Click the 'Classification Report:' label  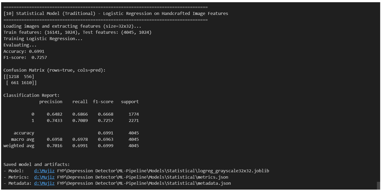pyautogui.click(x=31, y=95)
